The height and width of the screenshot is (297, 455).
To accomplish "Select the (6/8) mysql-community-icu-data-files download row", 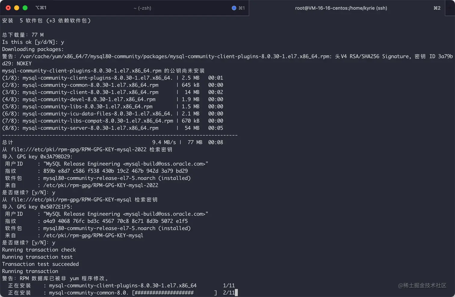I will (x=113, y=114).
